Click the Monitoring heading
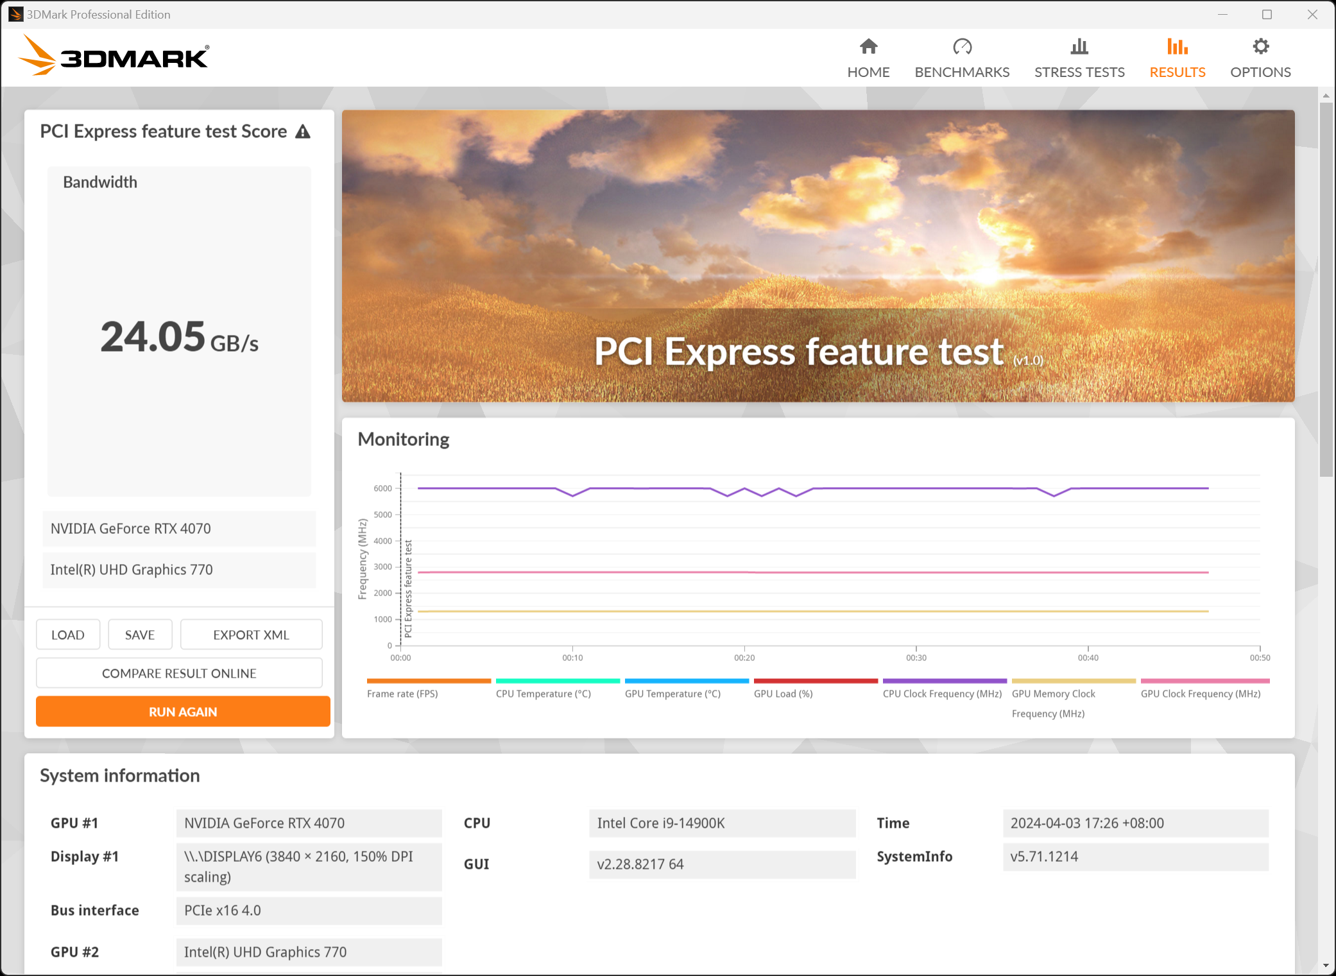The width and height of the screenshot is (1336, 976). pyautogui.click(x=403, y=440)
